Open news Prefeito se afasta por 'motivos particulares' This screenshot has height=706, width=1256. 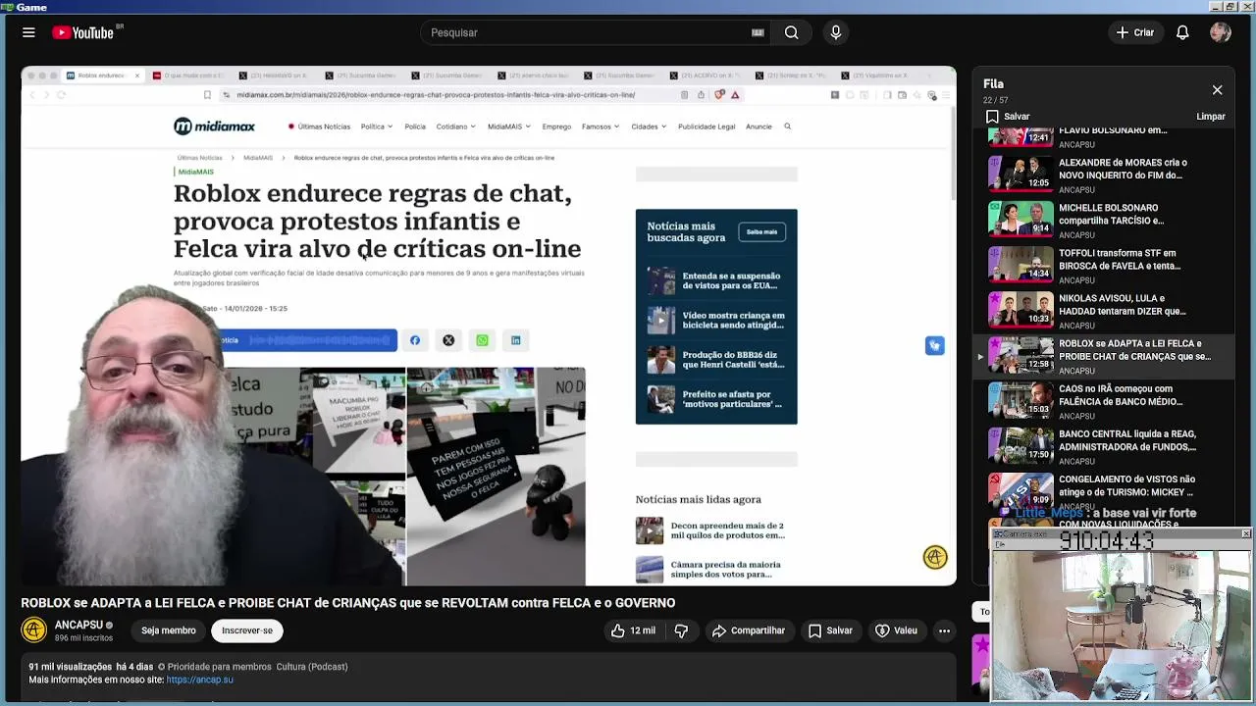[x=716, y=399]
